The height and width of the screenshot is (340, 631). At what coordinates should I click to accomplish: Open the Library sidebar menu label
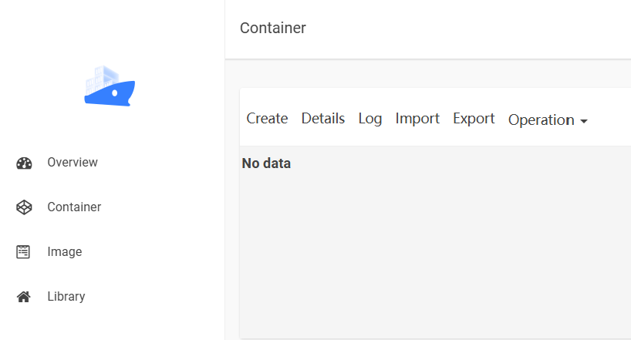[x=66, y=297]
